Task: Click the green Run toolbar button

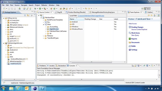Action: point(40,9)
